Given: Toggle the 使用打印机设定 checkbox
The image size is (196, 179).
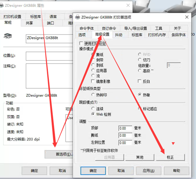Looking at the screenshot, I should pos(81,43).
